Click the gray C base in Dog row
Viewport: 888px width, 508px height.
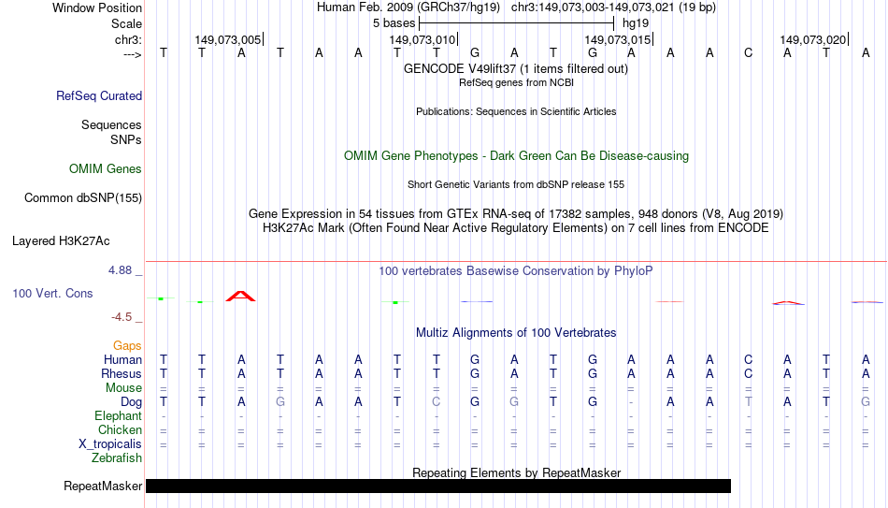[x=437, y=402]
